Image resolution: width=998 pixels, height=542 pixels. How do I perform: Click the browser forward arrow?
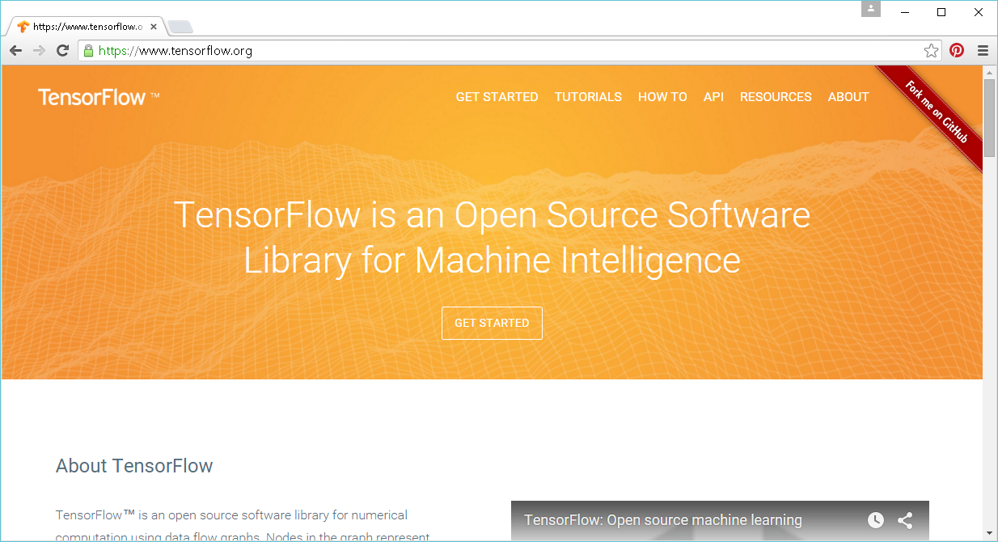(39, 50)
